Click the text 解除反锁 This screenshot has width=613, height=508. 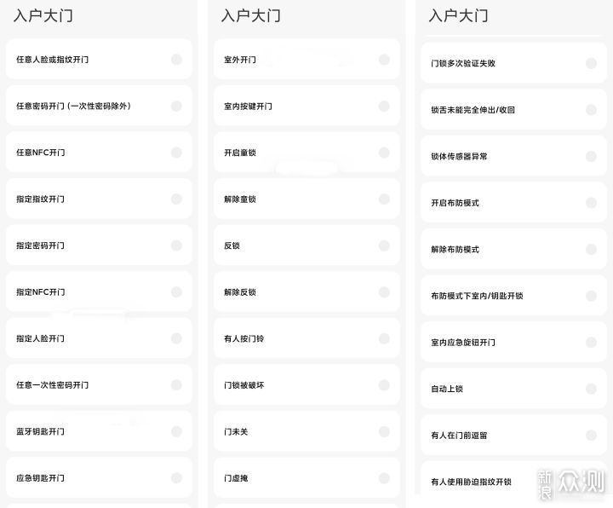(240, 292)
